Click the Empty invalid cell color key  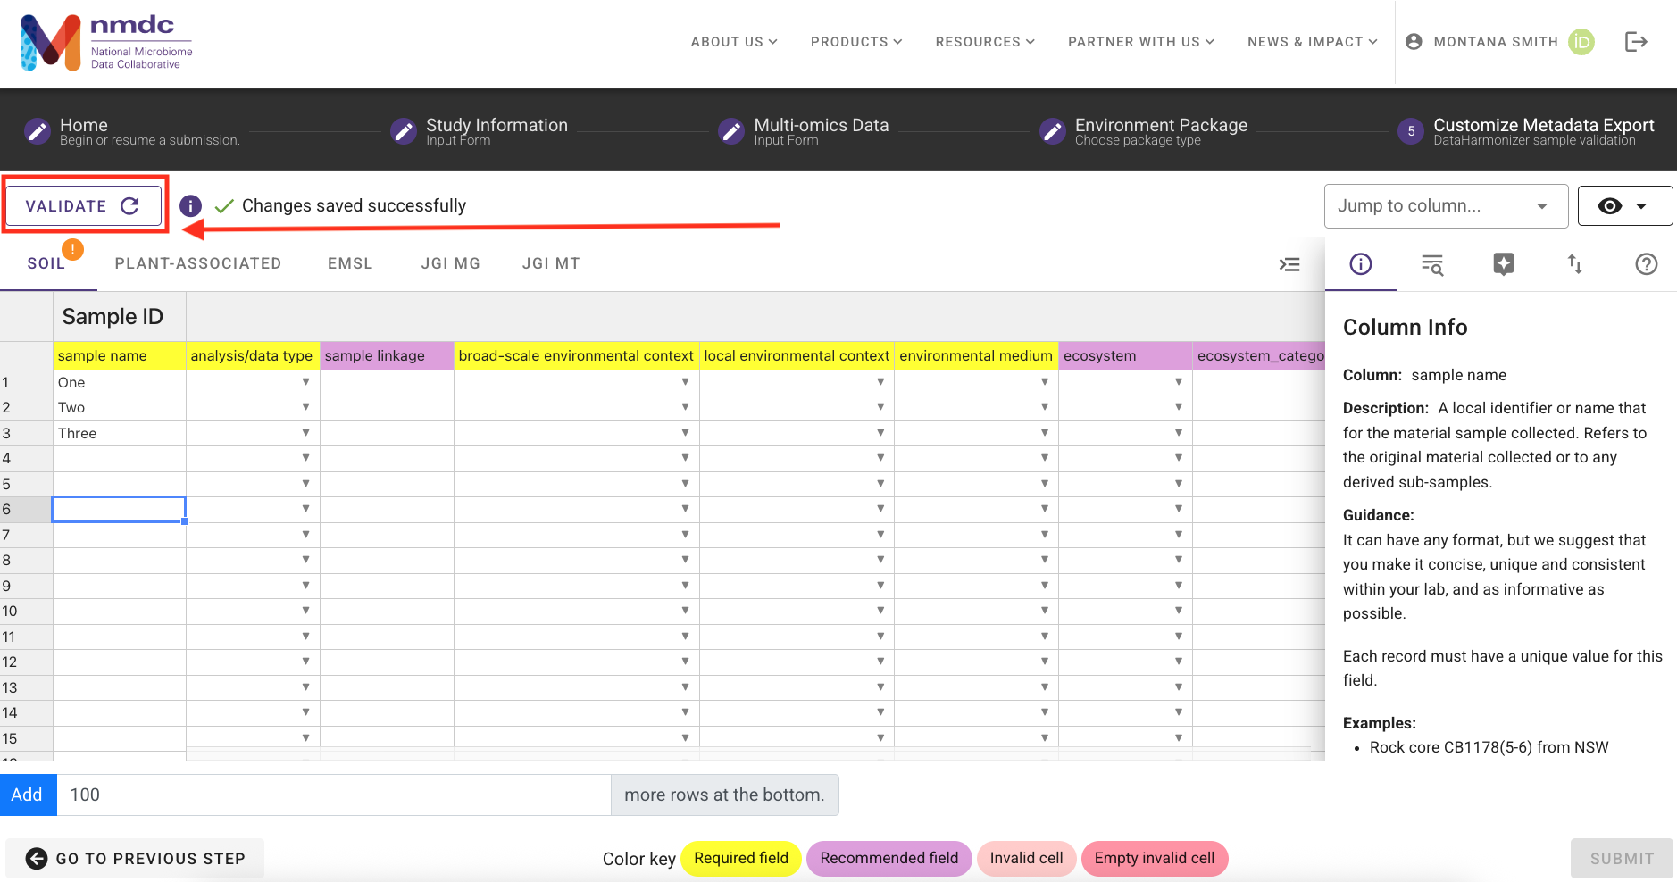1155,859
